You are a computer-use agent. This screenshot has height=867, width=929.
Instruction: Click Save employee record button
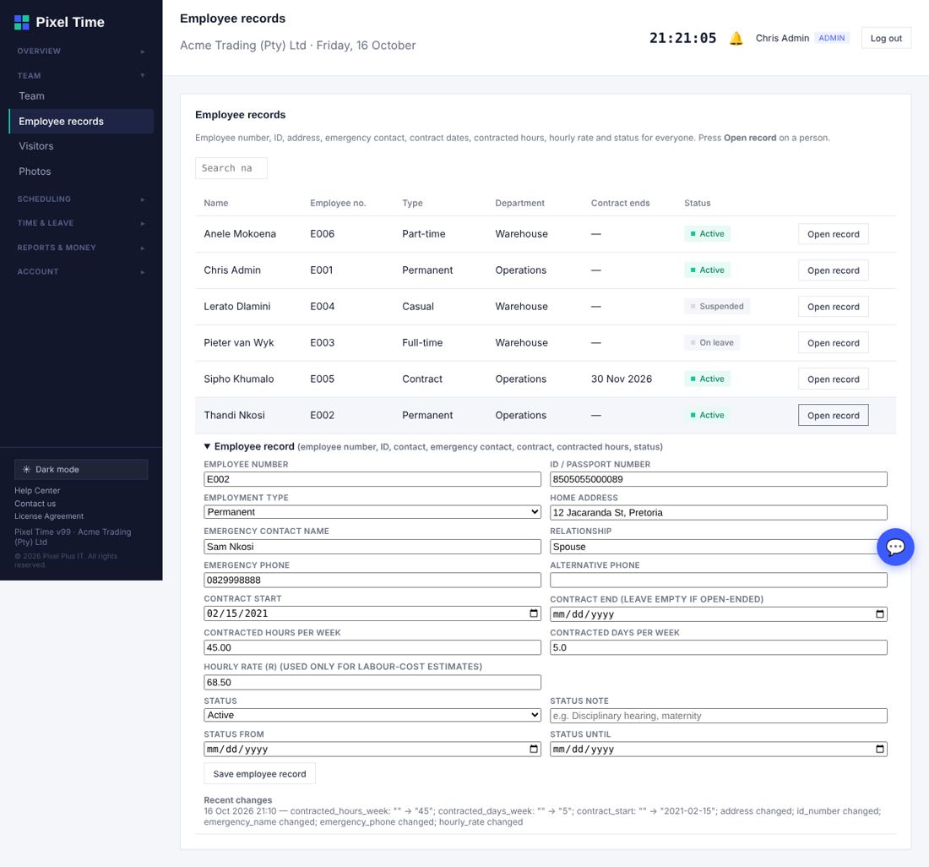pos(259,774)
